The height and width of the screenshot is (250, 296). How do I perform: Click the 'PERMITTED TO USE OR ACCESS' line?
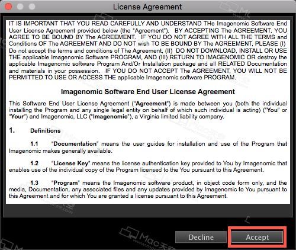click(123, 77)
